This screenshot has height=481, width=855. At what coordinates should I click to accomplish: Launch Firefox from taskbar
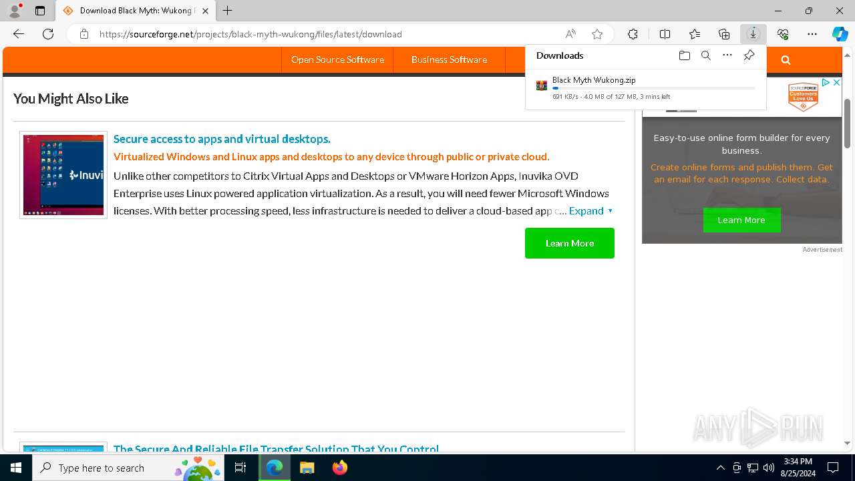point(340,468)
